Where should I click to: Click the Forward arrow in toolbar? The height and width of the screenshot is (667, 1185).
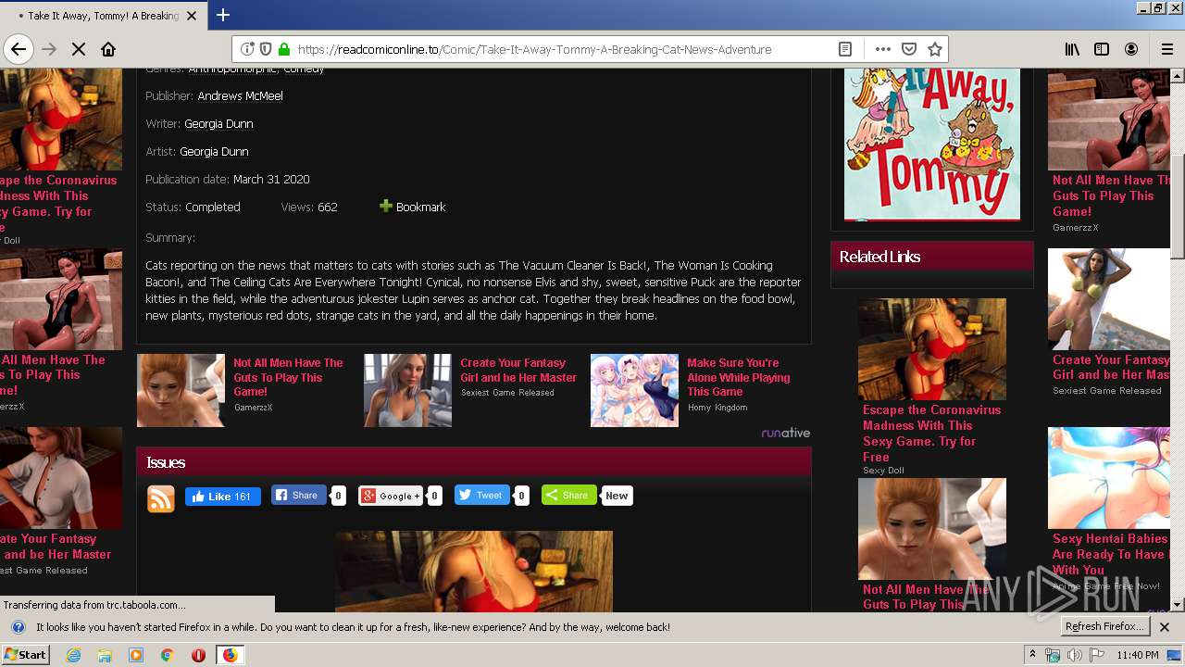point(49,49)
